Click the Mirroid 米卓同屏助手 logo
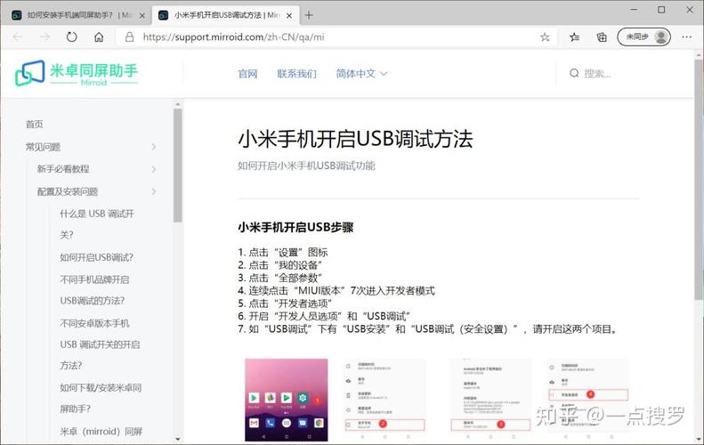Viewport: 704px width, 445px height. coord(77,73)
